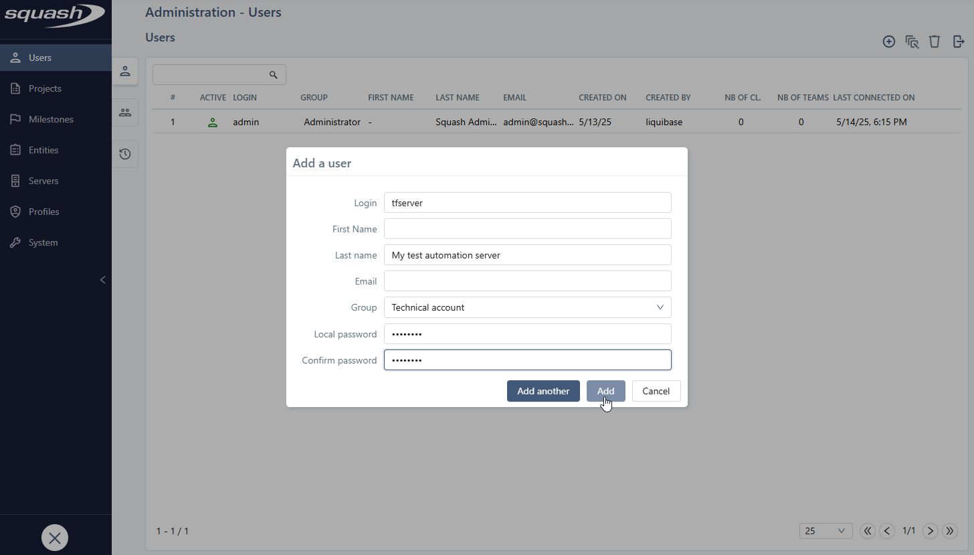This screenshot has height=555, width=974.
Task: Select the export users icon
Action: pyautogui.click(x=958, y=42)
